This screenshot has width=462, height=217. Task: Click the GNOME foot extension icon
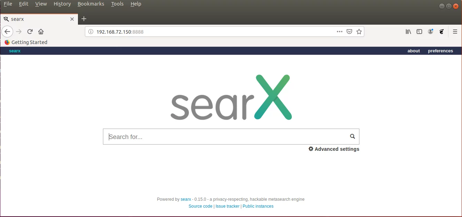[x=442, y=32]
